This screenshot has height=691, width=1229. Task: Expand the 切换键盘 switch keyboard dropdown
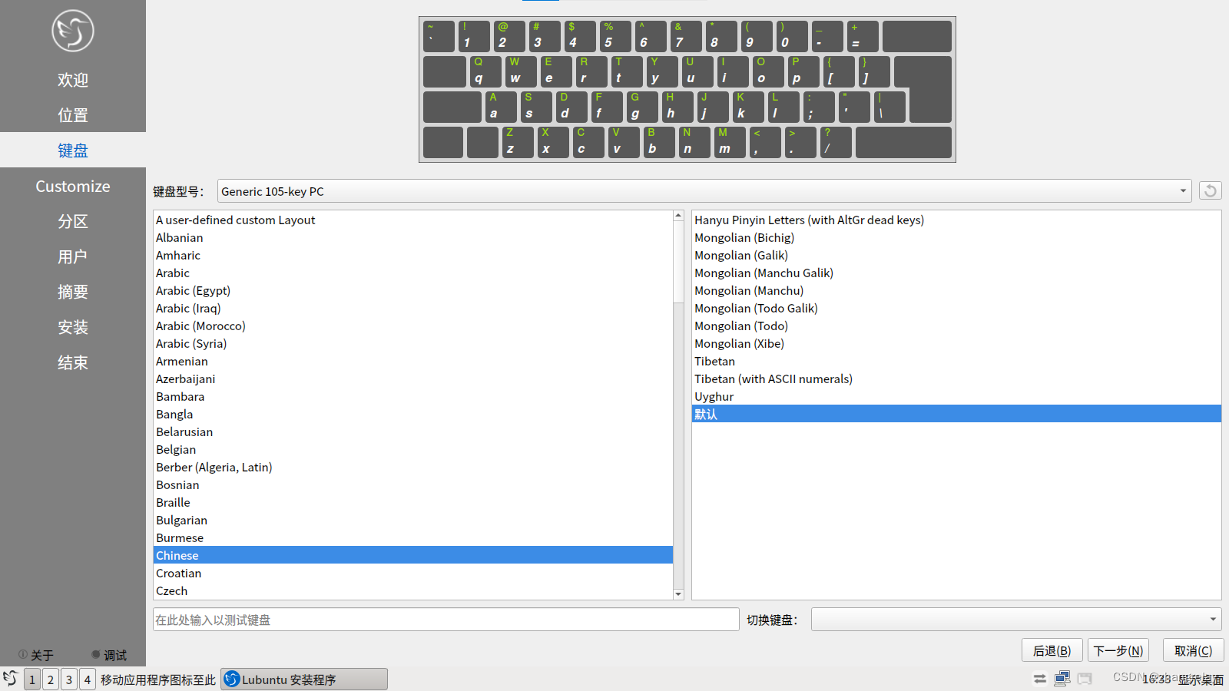(1016, 619)
